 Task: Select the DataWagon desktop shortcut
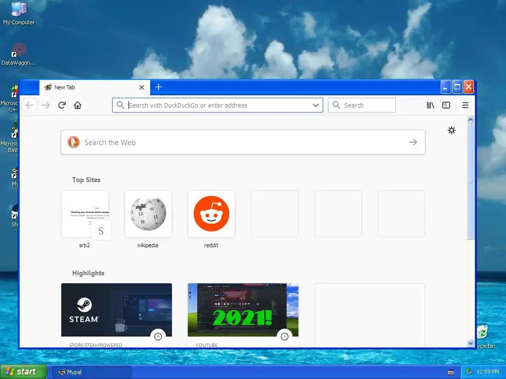click(x=18, y=54)
